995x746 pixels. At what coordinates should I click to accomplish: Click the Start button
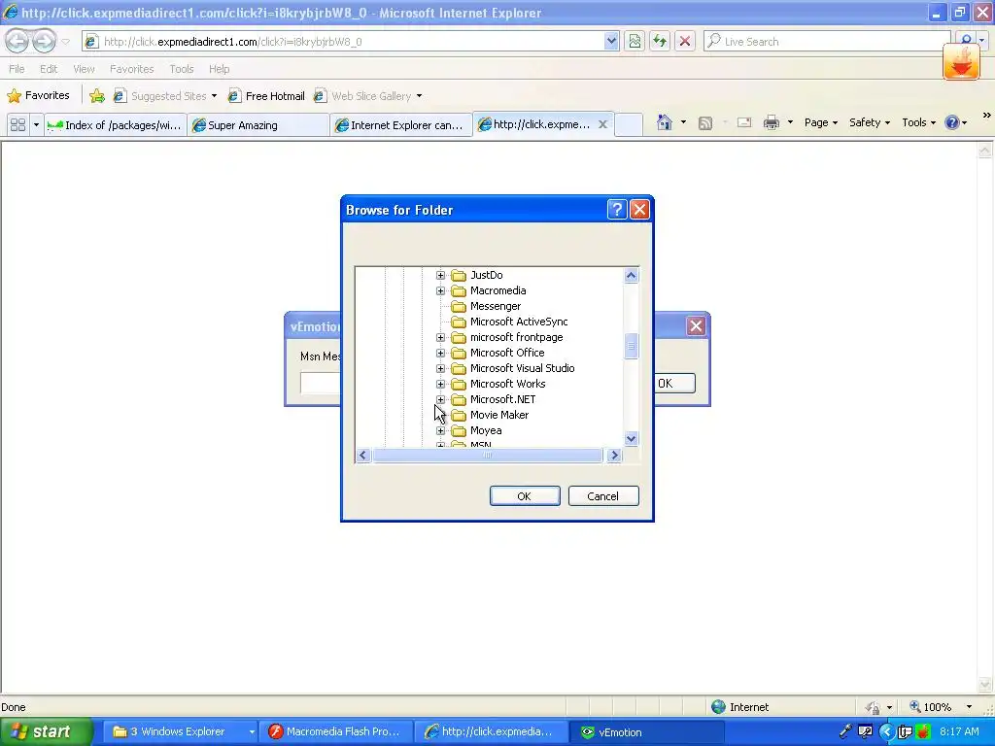46,731
